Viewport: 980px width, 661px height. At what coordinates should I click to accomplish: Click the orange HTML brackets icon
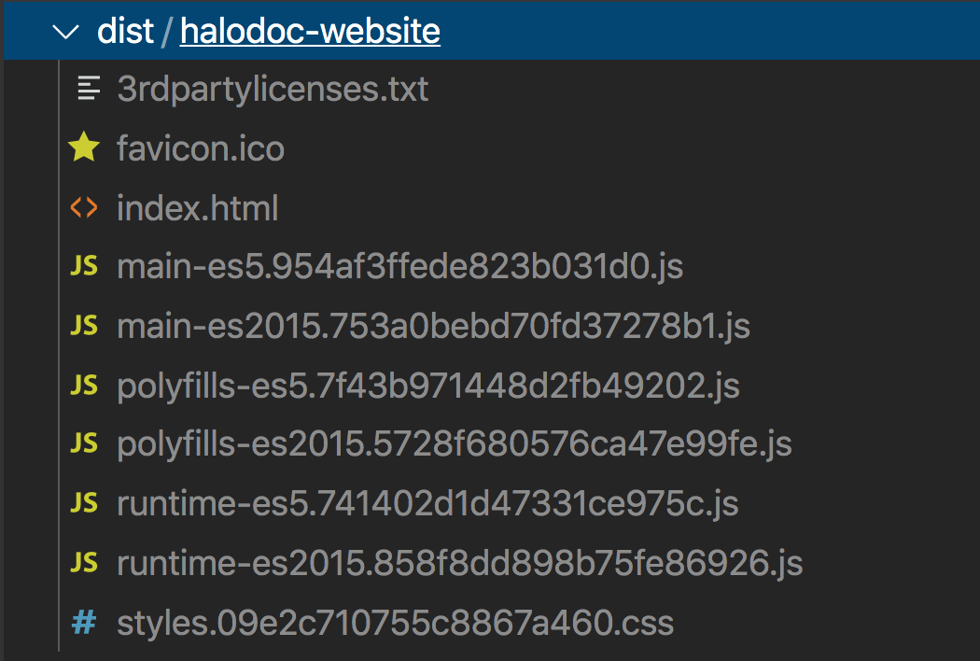coord(84,207)
